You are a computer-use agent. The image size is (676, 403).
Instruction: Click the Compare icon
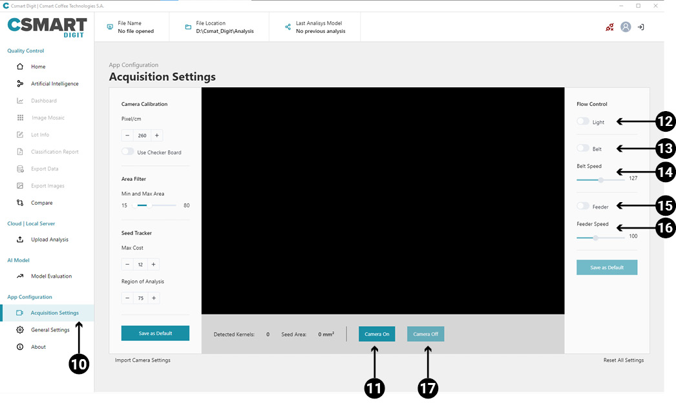[20, 203]
